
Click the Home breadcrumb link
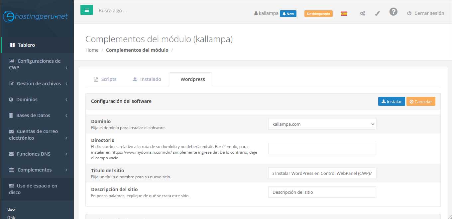92,50
